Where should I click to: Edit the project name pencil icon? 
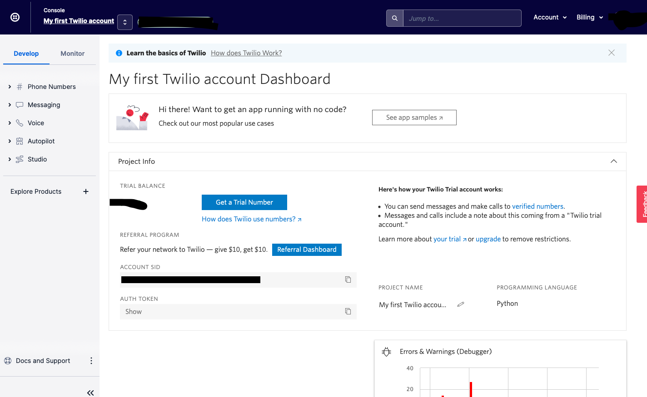click(461, 304)
